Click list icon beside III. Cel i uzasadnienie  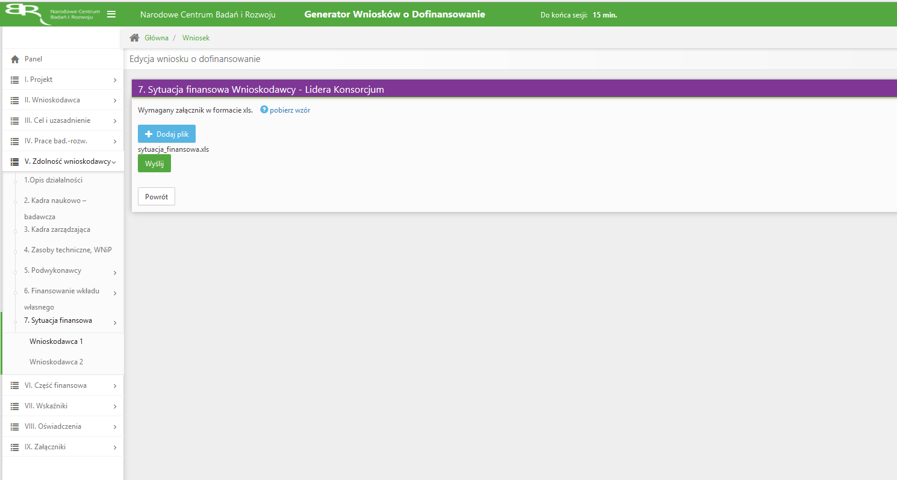pos(15,120)
